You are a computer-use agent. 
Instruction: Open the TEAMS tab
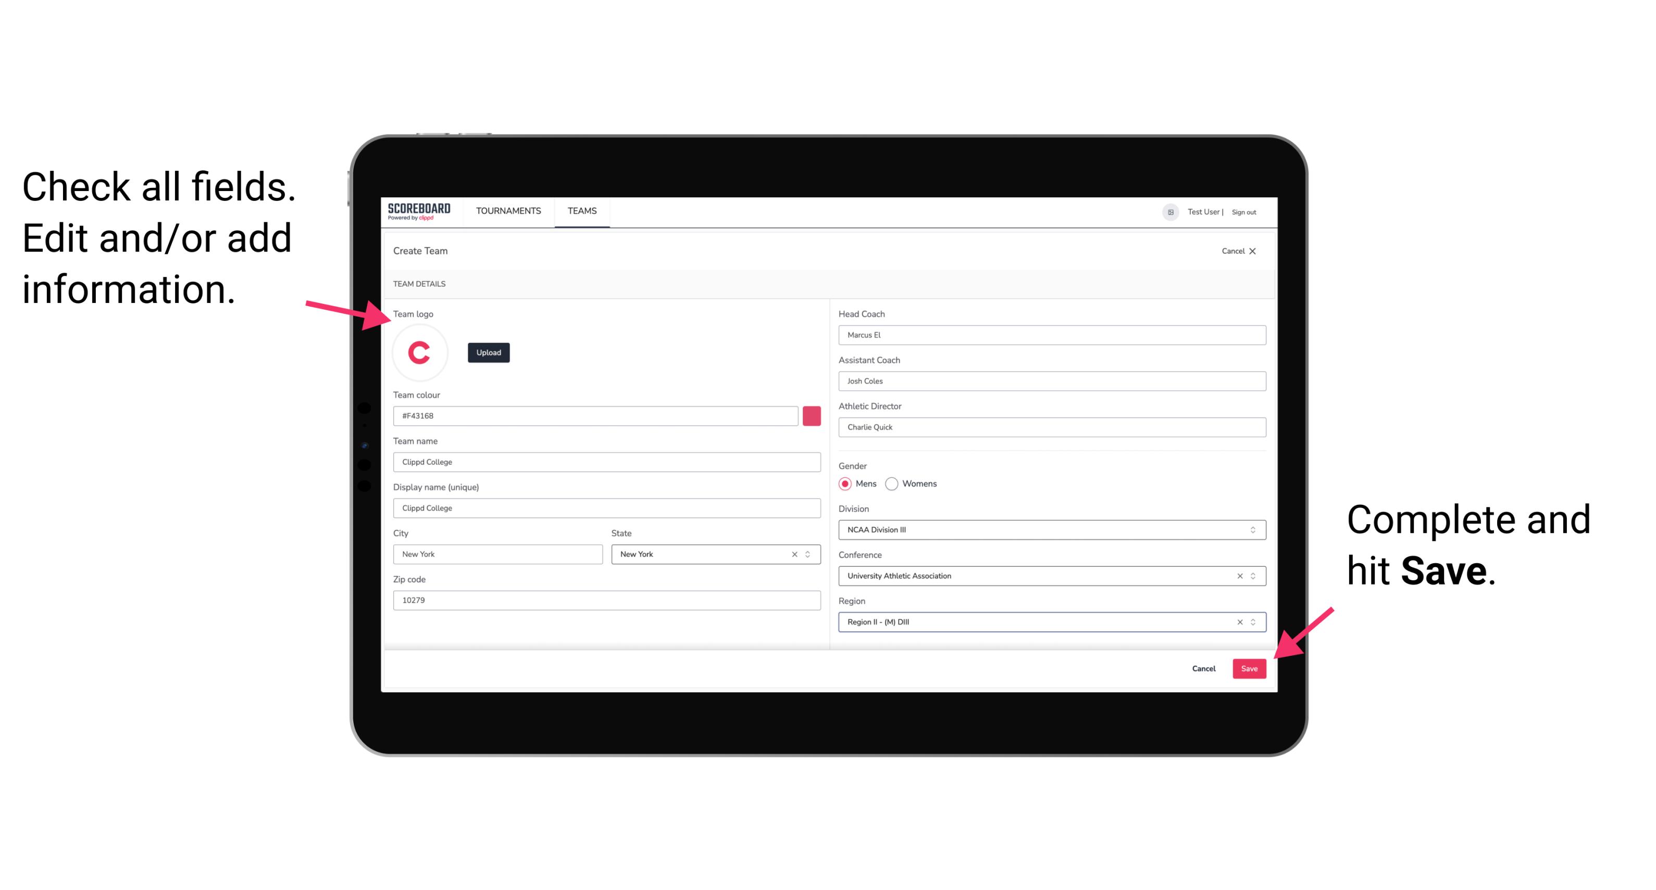click(581, 211)
